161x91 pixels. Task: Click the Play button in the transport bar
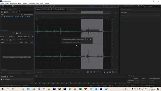[x=56, y=72]
